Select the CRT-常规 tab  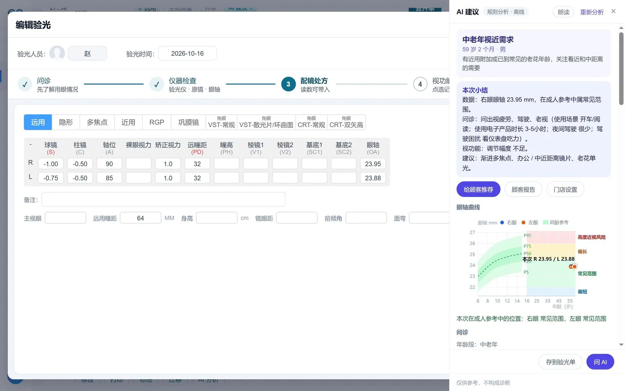tap(311, 122)
